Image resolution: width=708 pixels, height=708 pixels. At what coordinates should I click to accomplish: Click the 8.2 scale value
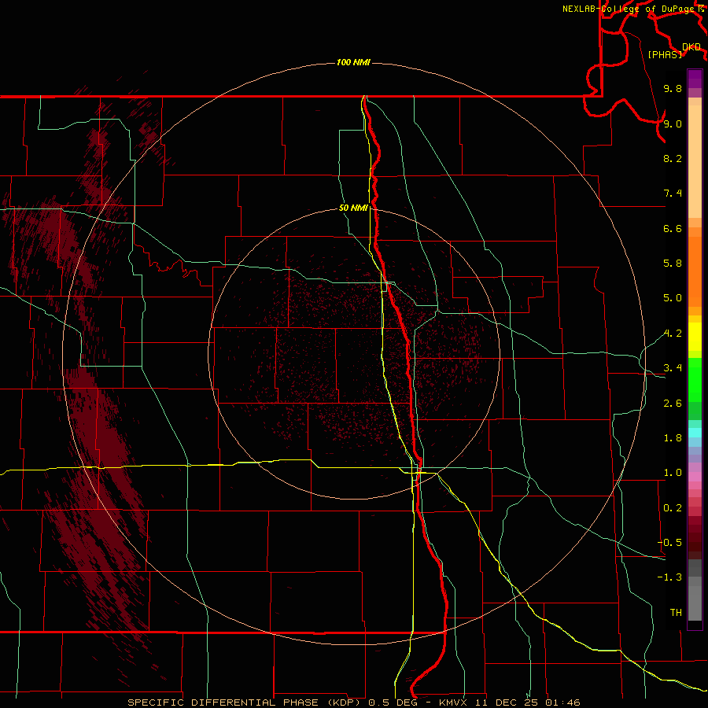[x=673, y=158]
